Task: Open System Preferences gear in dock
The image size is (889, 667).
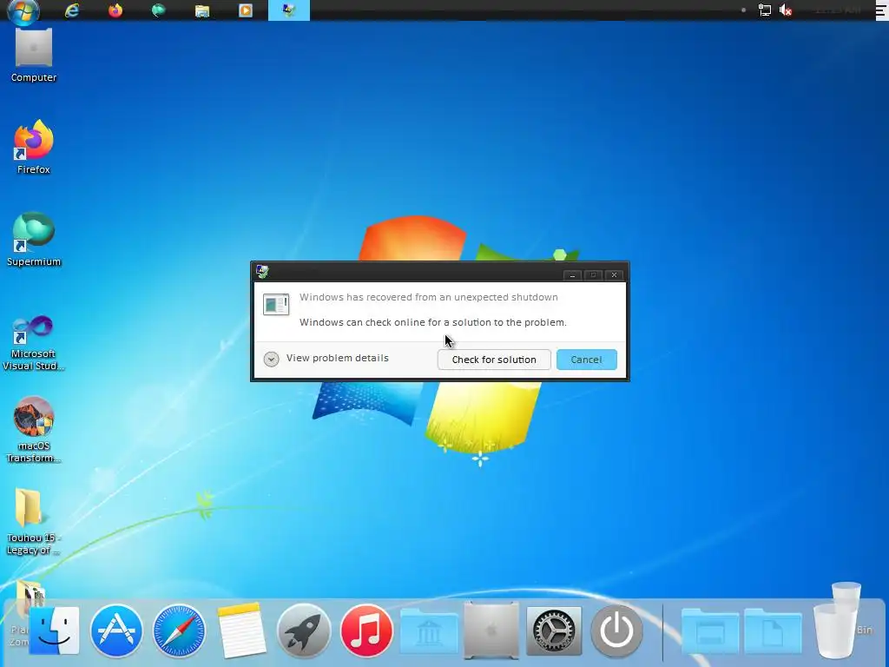Action: tap(554, 631)
